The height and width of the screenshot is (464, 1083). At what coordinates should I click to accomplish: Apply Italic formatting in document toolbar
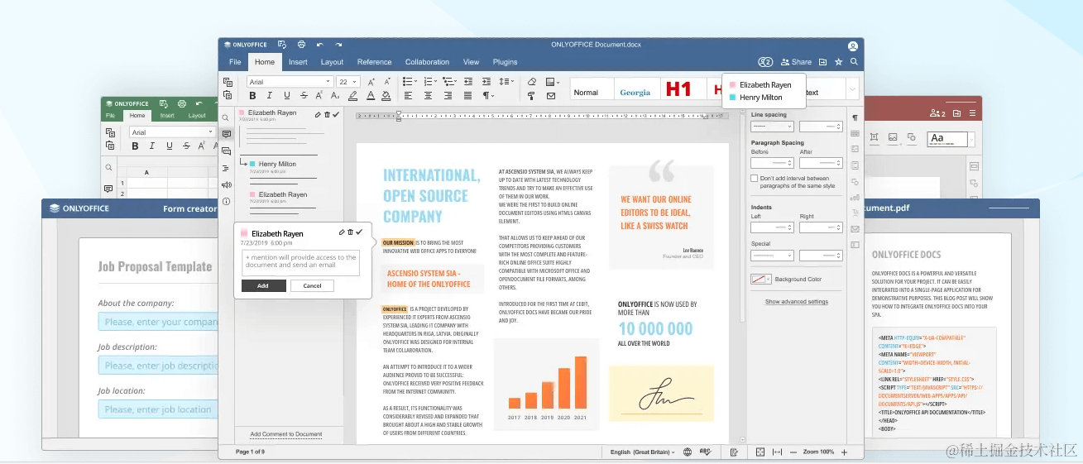coord(270,96)
